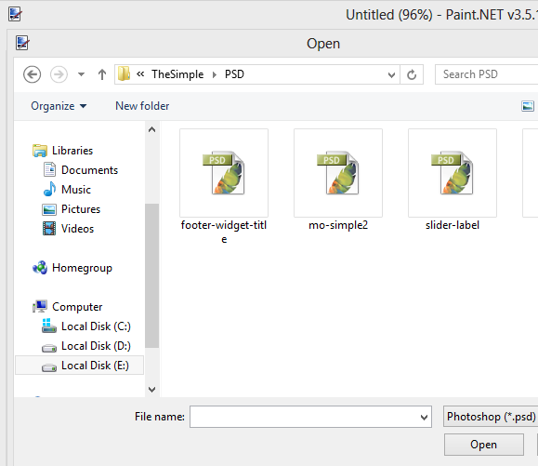This screenshot has height=466, width=538.
Task: Change the view with the view icon
Action: pyautogui.click(x=528, y=106)
